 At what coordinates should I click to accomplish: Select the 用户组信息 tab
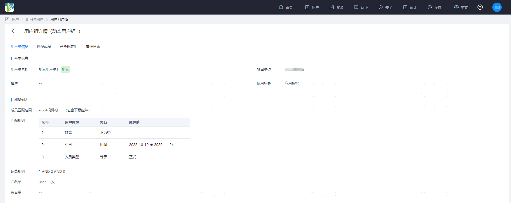(20, 47)
